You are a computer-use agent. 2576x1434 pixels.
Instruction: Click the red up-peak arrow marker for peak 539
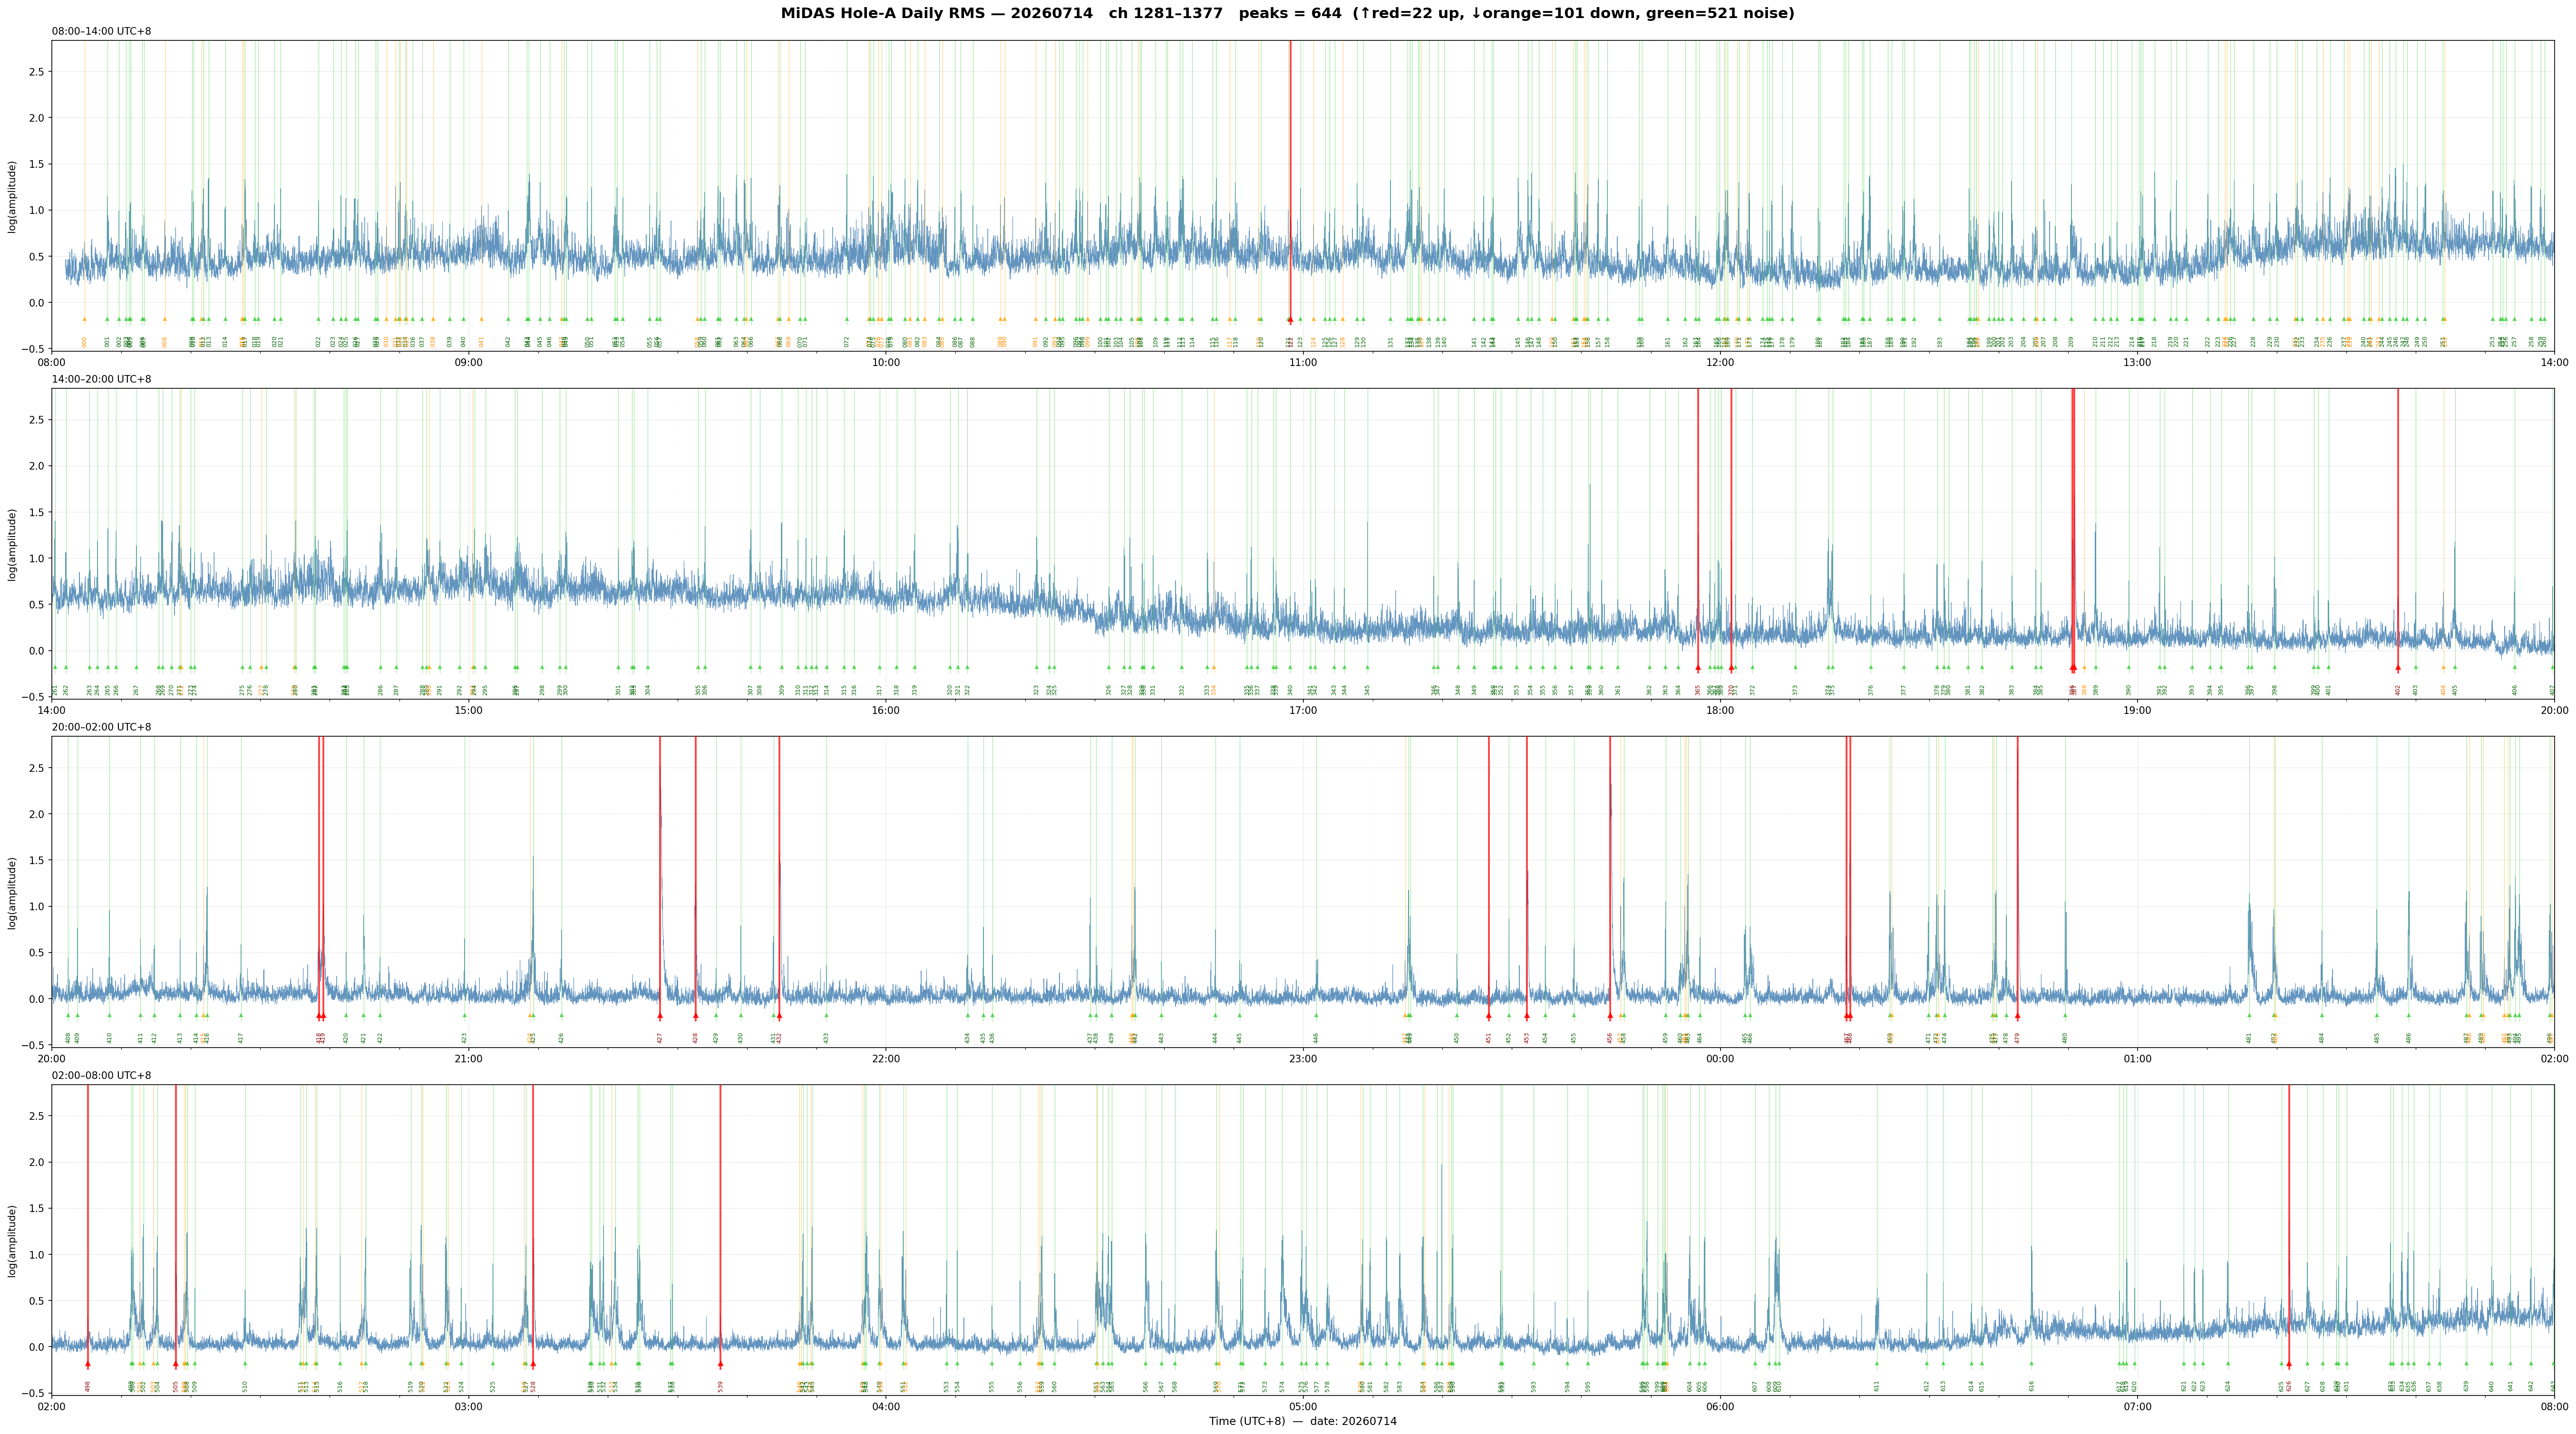tap(720, 1364)
